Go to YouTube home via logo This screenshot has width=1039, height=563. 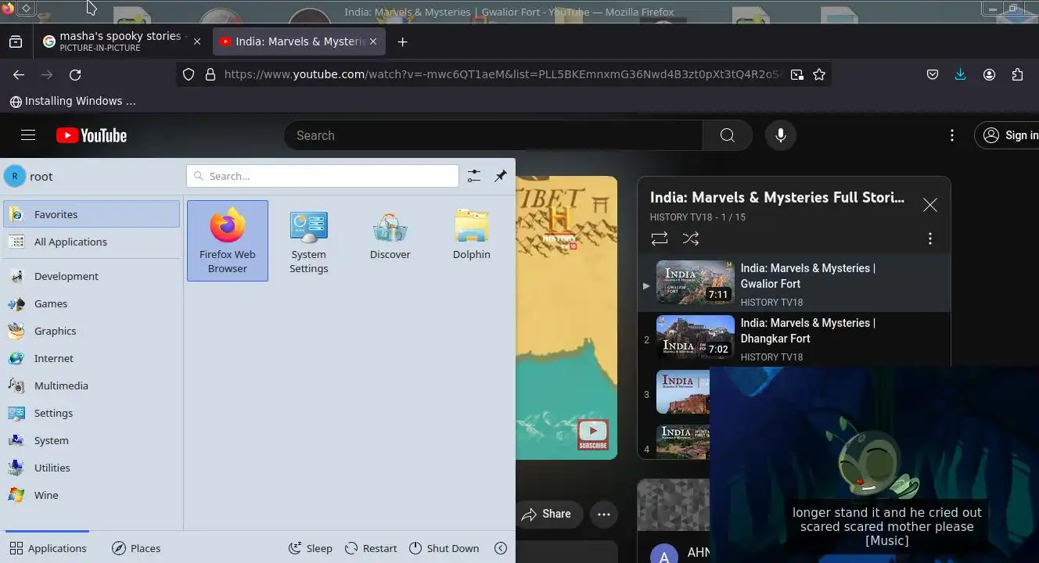[92, 135]
